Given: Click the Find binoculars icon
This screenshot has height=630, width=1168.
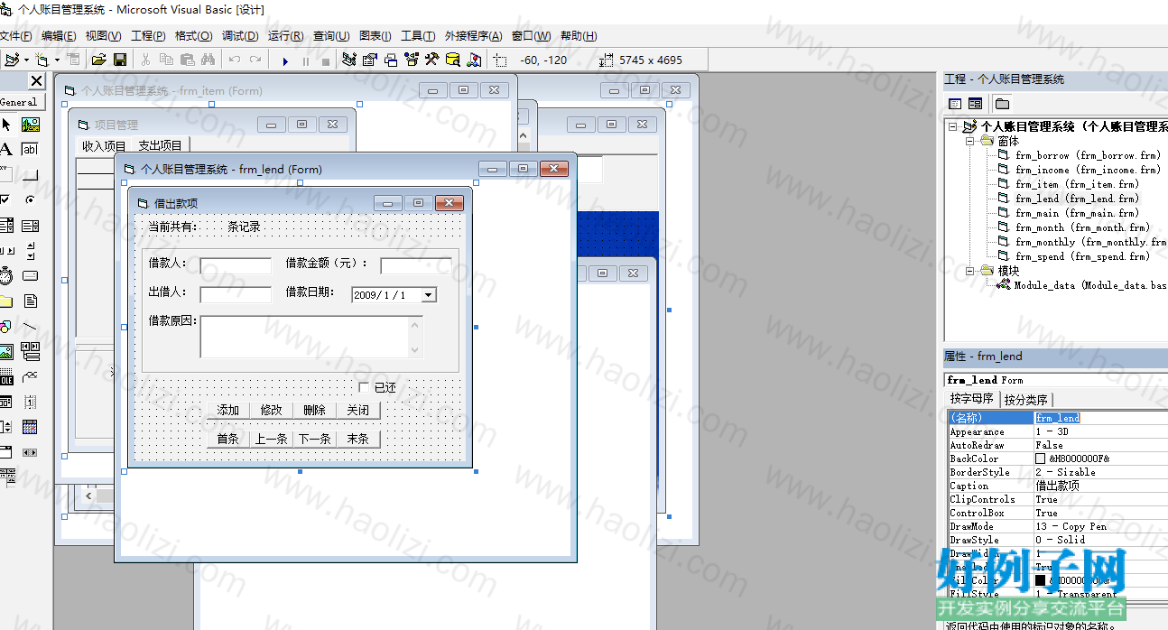Looking at the screenshot, I should point(209,60).
